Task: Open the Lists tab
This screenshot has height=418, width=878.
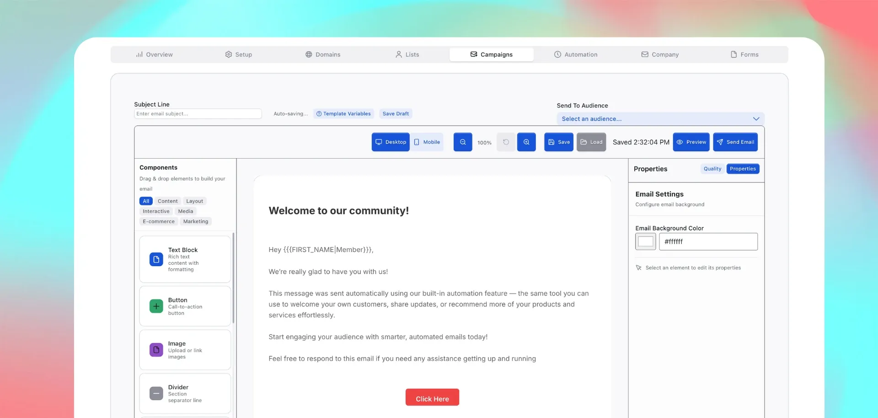Action: point(407,54)
